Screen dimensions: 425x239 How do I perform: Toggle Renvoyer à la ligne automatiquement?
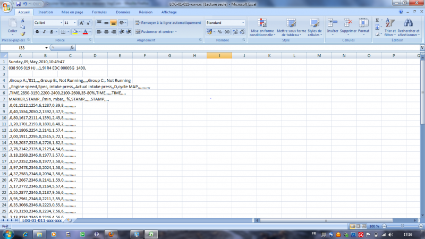[x=168, y=23]
